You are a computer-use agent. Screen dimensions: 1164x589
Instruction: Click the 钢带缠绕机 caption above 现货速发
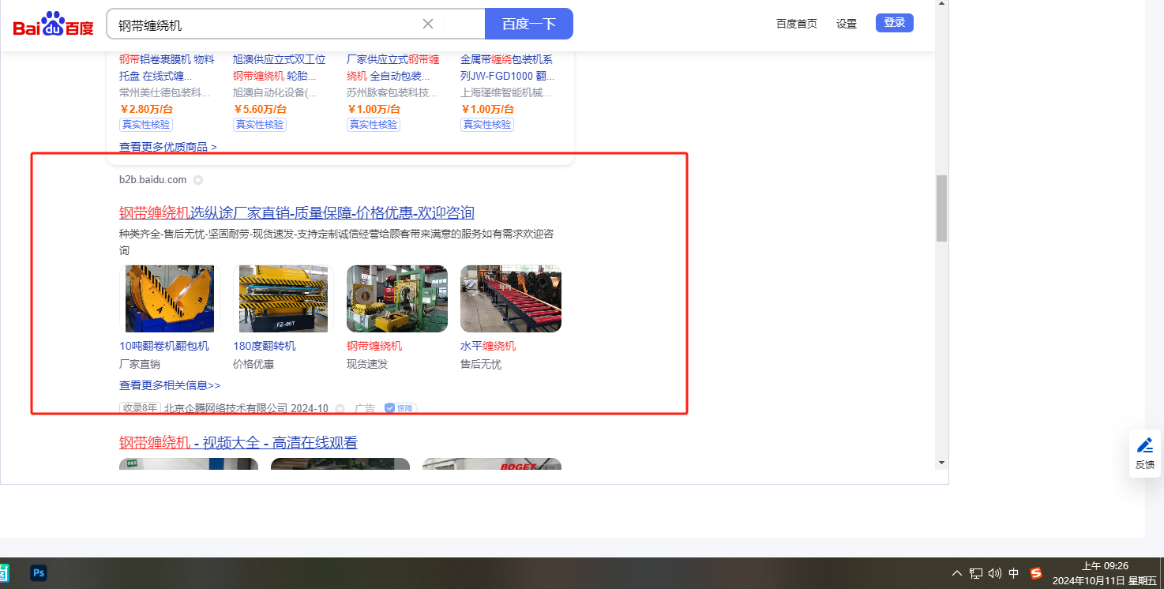(x=374, y=346)
